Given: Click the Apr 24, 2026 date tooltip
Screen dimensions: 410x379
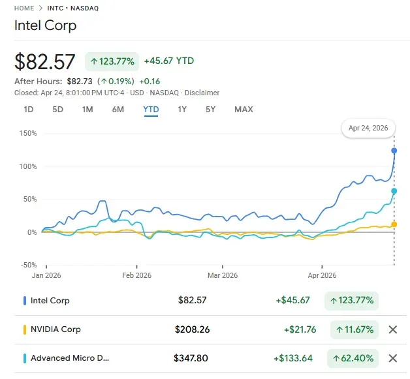Looking at the screenshot, I should coord(368,129).
